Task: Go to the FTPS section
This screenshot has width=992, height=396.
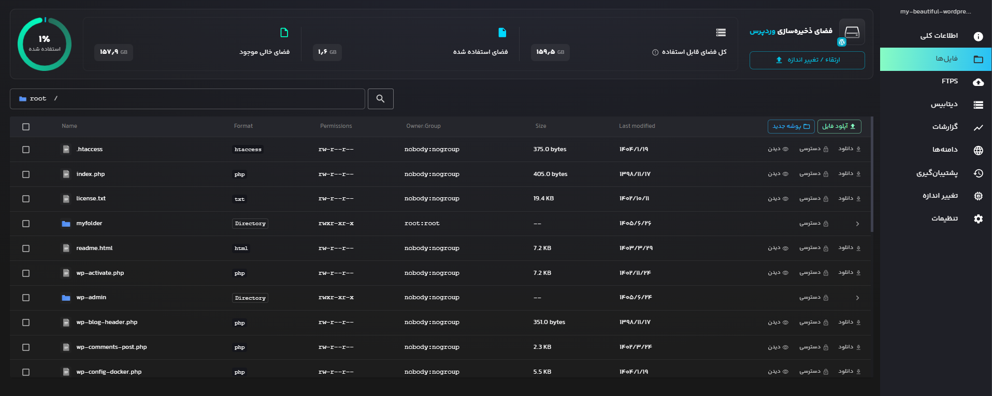Action: [936, 82]
